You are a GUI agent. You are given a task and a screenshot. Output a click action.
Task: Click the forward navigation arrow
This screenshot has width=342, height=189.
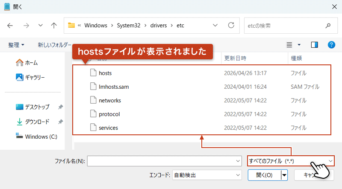[x=26, y=26]
